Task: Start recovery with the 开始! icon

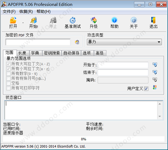Action: [x=34, y=20]
